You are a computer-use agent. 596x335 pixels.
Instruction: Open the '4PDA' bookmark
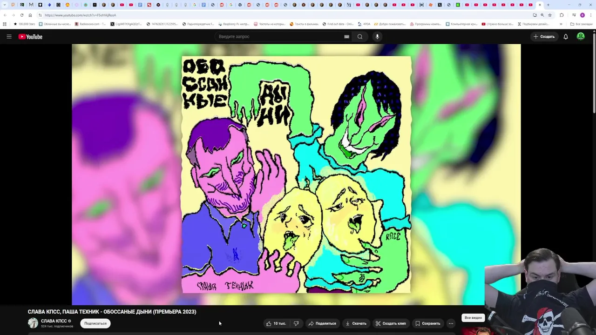tap(364, 24)
